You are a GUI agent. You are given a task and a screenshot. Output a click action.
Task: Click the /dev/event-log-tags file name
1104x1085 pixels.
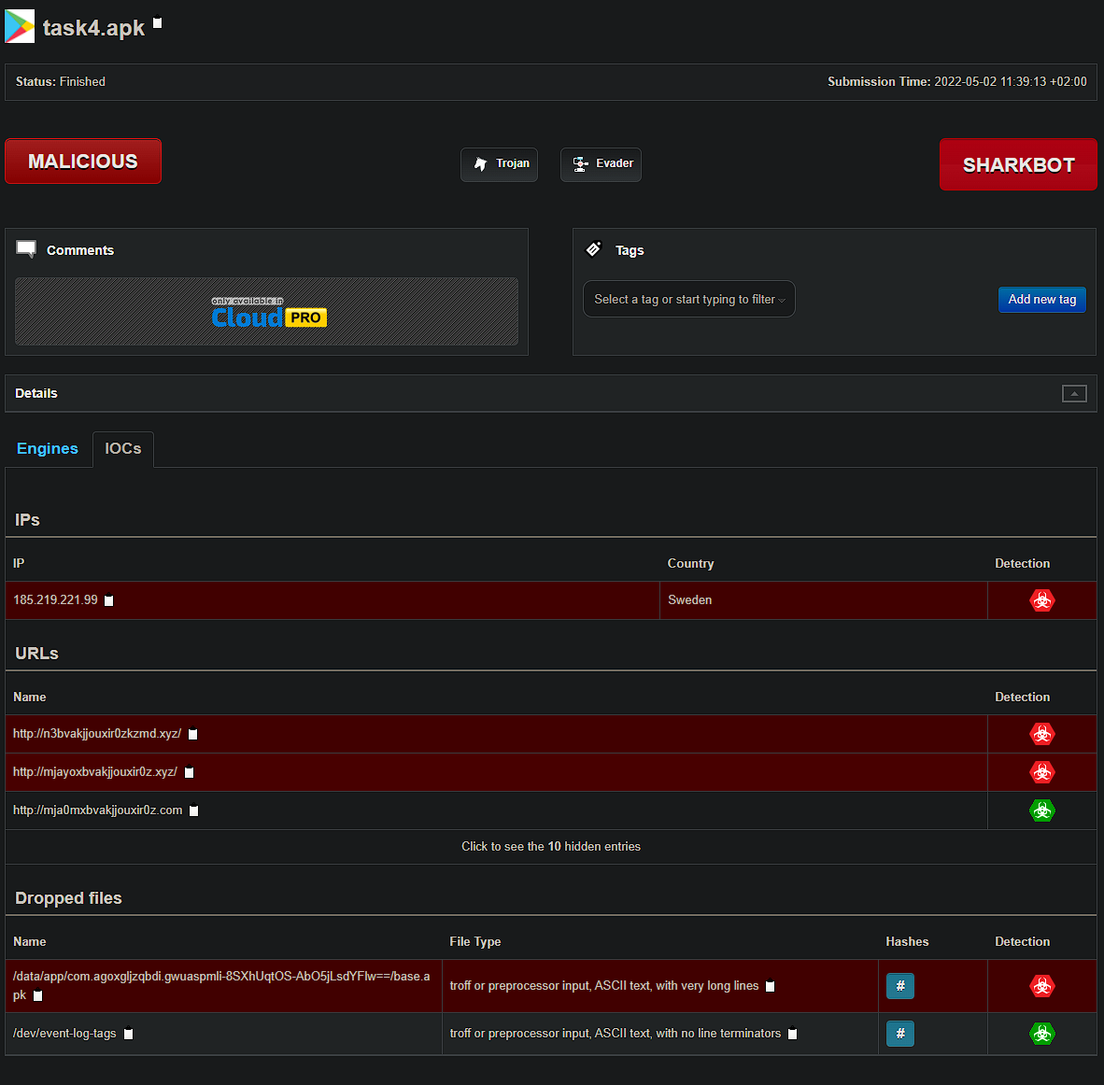[x=64, y=1033]
